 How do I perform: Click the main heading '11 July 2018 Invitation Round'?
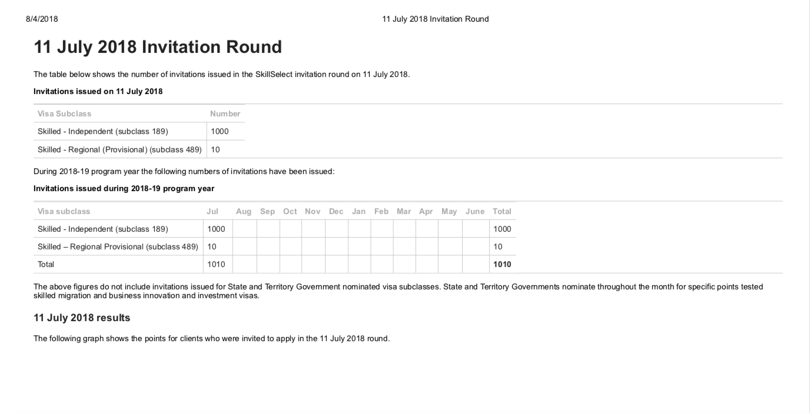(x=158, y=47)
